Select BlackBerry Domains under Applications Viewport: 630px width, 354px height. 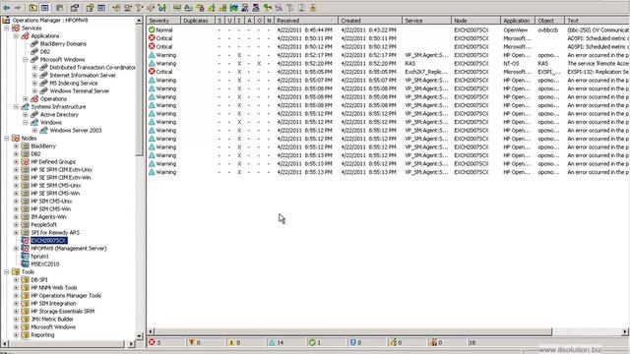tap(63, 43)
